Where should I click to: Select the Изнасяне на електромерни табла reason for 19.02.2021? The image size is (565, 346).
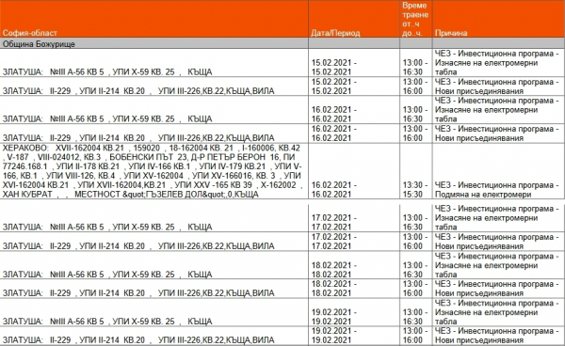(499, 312)
